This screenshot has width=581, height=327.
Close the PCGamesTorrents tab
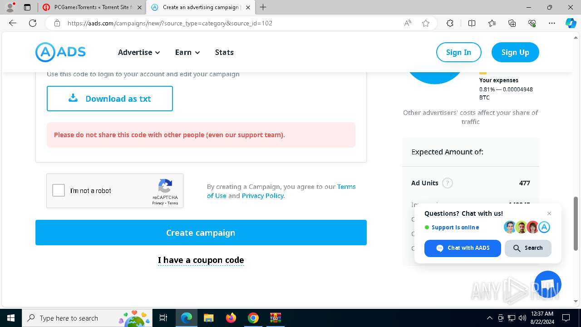point(139,7)
